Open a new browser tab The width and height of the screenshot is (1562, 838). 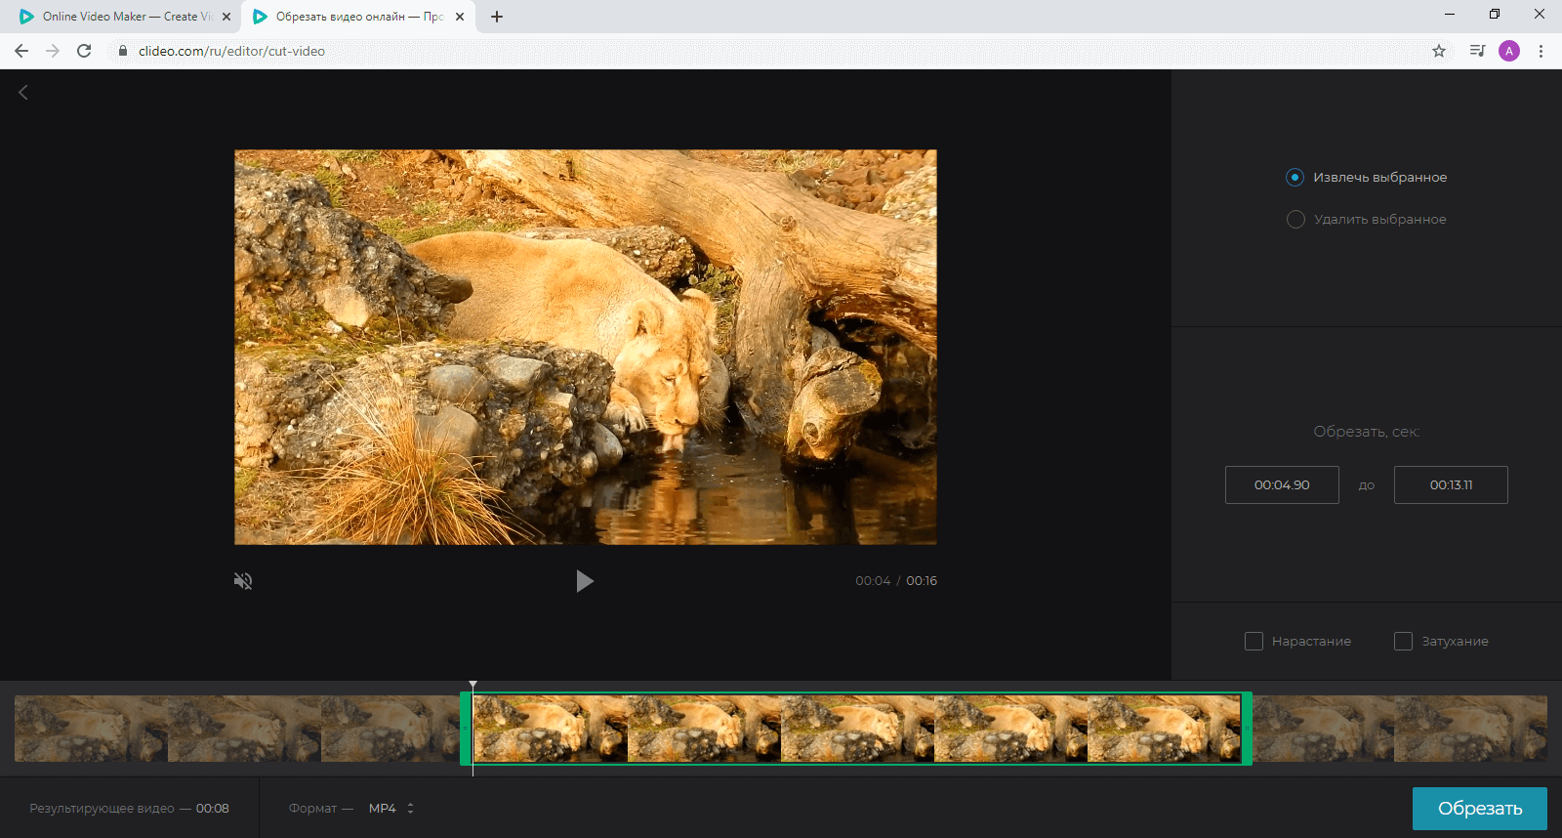pyautogui.click(x=497, y=17)
